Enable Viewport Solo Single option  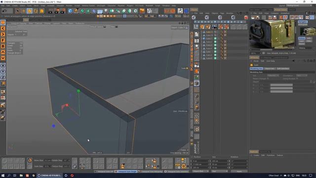coord(126,172)
